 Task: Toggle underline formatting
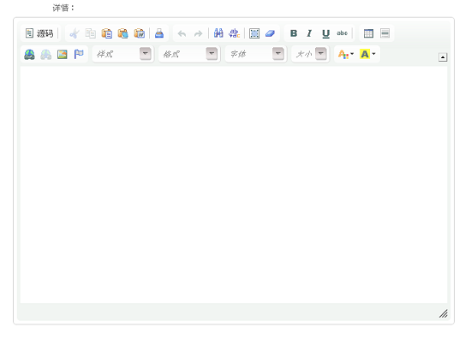click(326, 33)
